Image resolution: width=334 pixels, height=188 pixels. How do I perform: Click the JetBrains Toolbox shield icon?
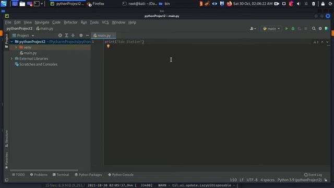(x=326, y=29)
